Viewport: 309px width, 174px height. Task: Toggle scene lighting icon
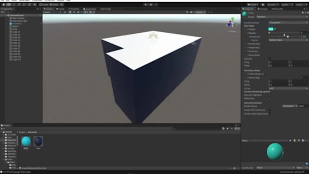[70, 12]
